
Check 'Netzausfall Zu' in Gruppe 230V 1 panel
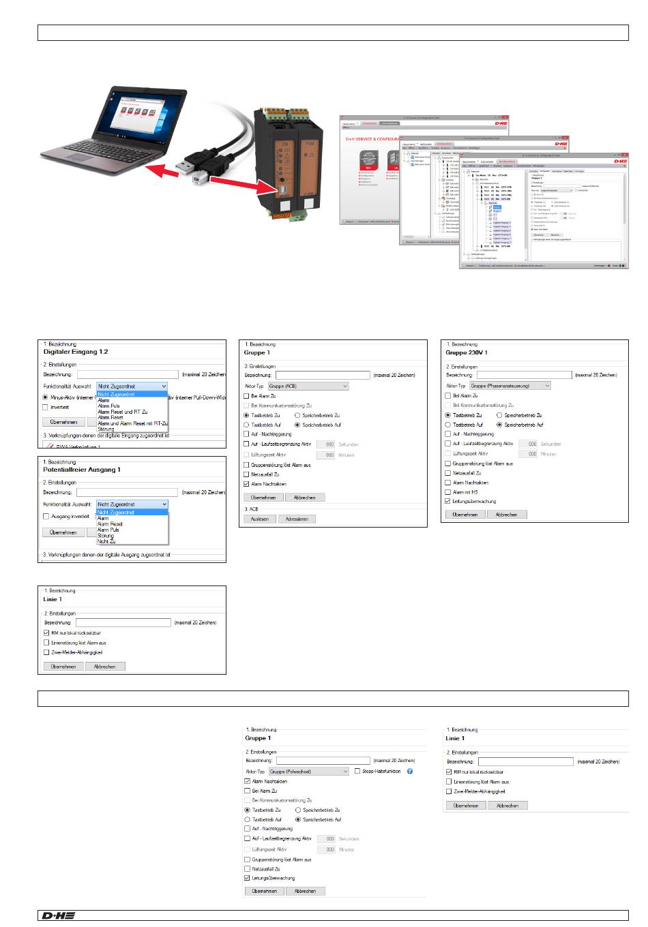(x=448, y=472)
